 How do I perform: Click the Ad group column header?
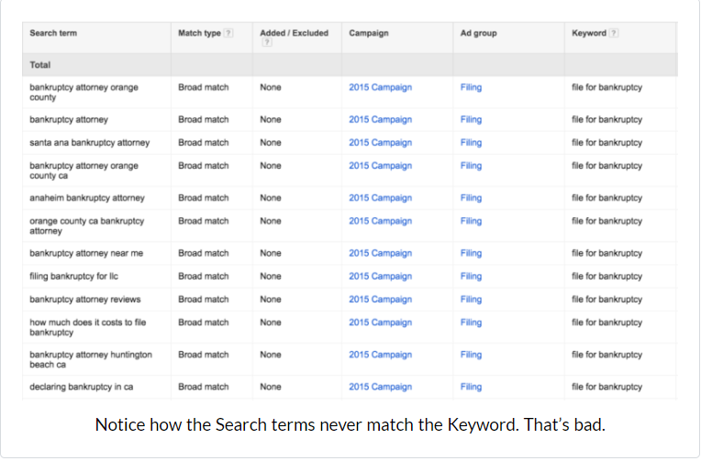pos(478,33)
